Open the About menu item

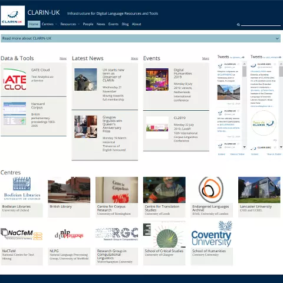[x=136, y=24]
